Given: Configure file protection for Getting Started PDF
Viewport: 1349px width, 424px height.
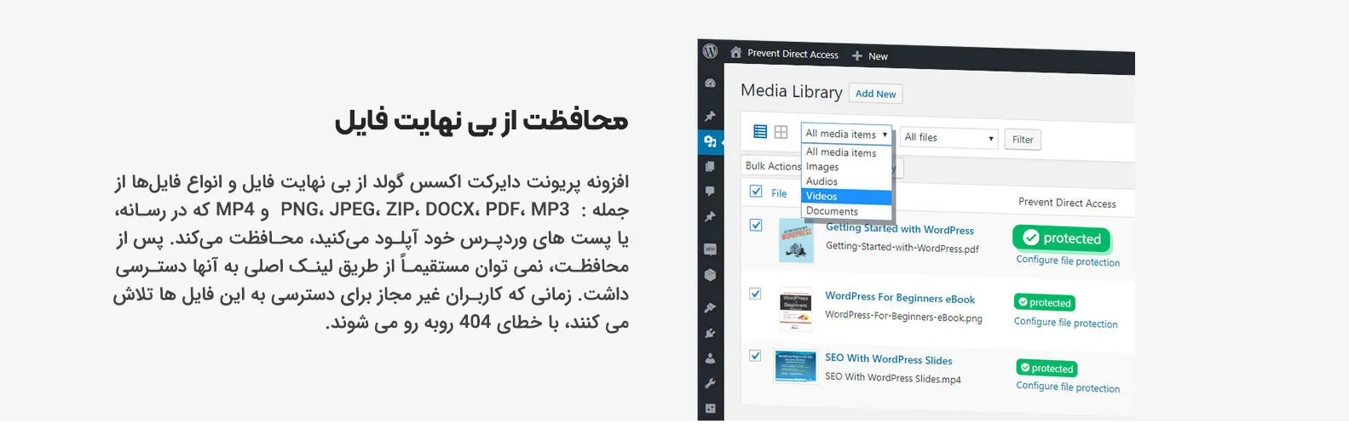Looking at the screenshot, I should pos(1068,261).
